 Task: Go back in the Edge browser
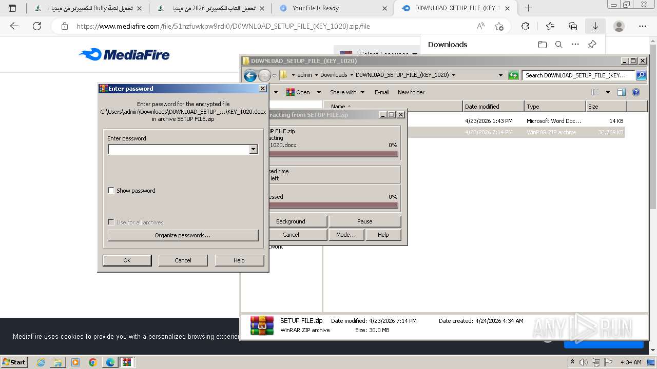point(14,26)
